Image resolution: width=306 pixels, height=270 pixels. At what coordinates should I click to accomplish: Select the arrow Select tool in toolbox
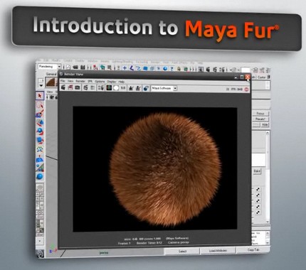40,95
